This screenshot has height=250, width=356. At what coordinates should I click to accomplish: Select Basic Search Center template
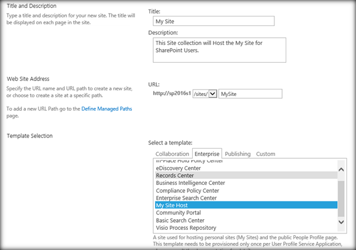181,220
